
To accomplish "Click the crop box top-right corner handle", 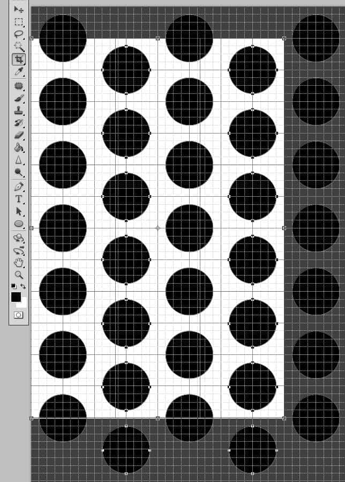I will tap(284, 39).
